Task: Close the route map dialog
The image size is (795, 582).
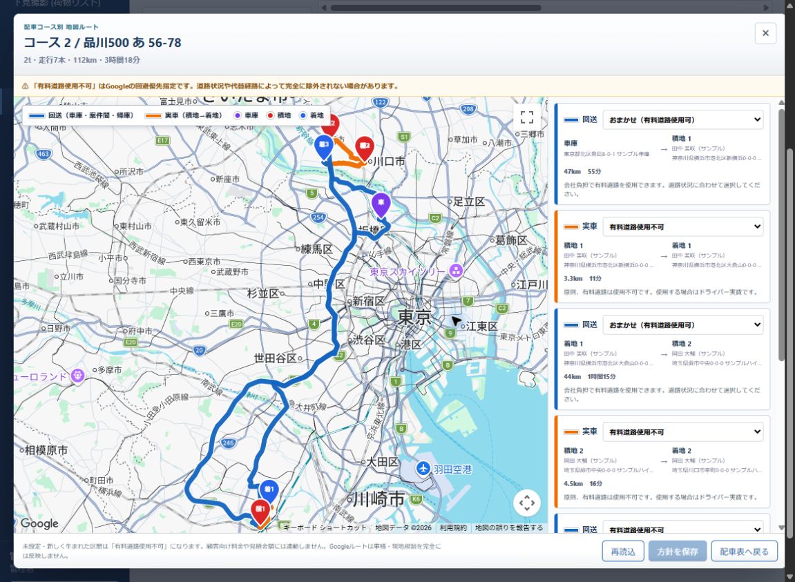Action: (765, 33)
